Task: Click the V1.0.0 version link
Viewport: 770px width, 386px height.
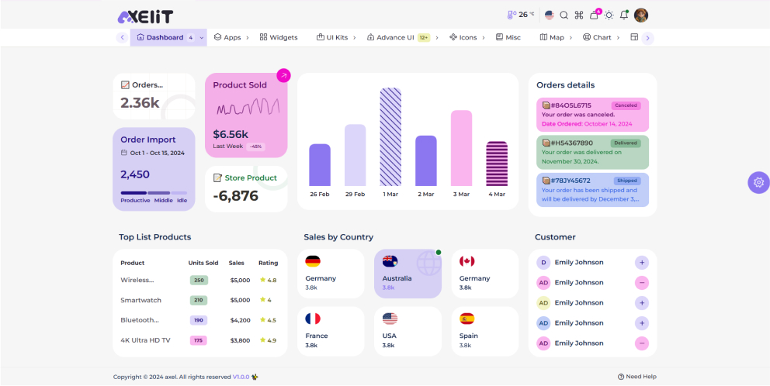Action: point(241,377)
